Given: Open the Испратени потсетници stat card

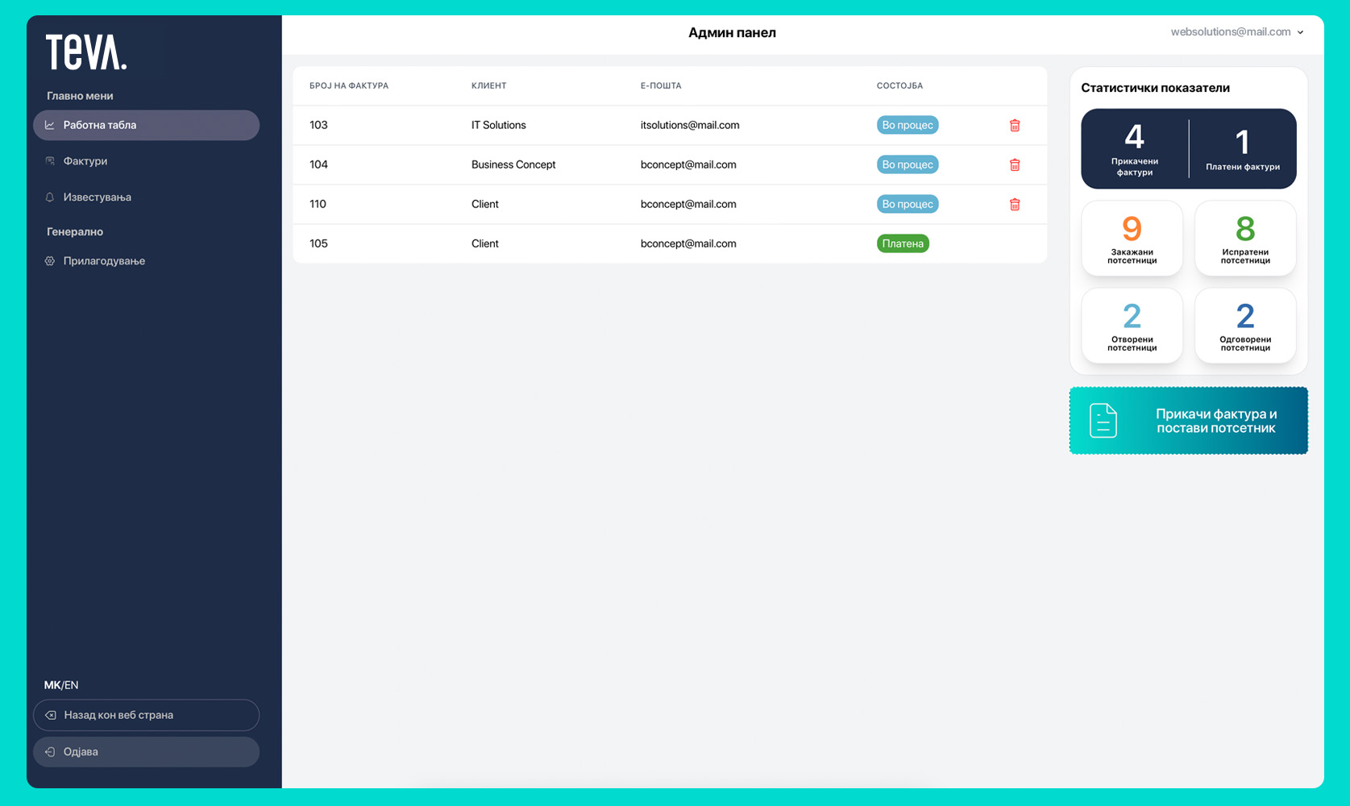Looking at the screenshot, I should coord(1244,239).
